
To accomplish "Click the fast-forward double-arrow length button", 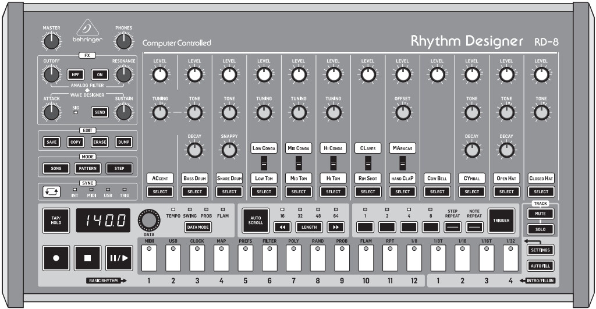I will 336,228.
